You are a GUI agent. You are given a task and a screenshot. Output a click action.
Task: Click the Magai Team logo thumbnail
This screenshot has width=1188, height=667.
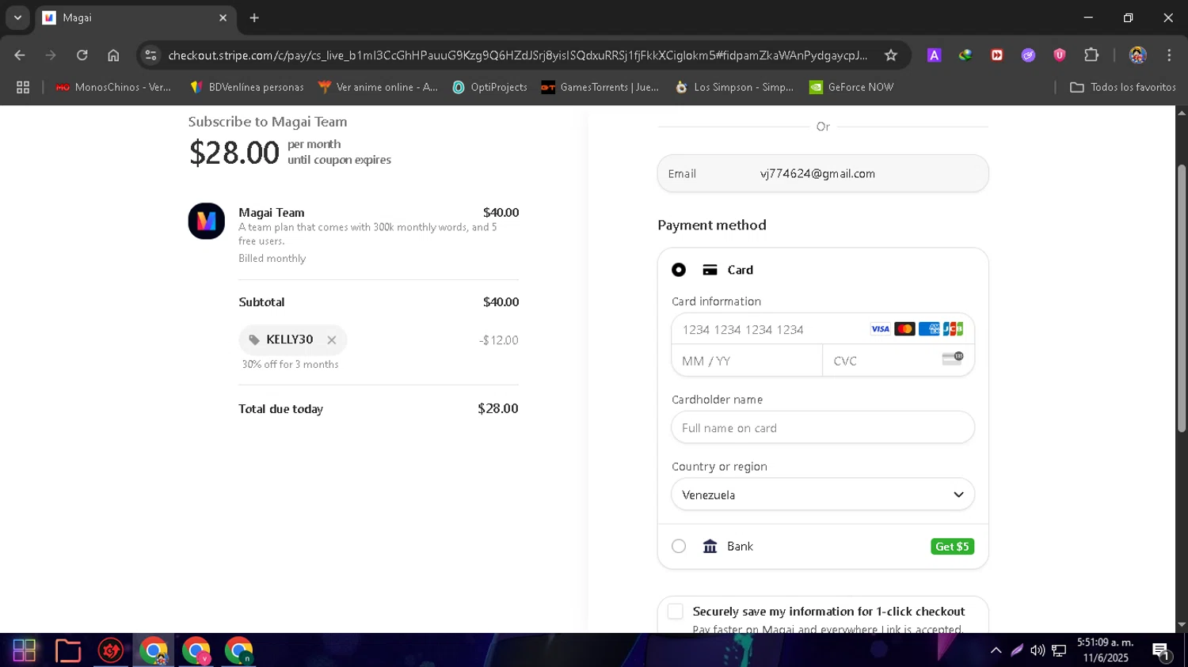[x=206, y=221]
